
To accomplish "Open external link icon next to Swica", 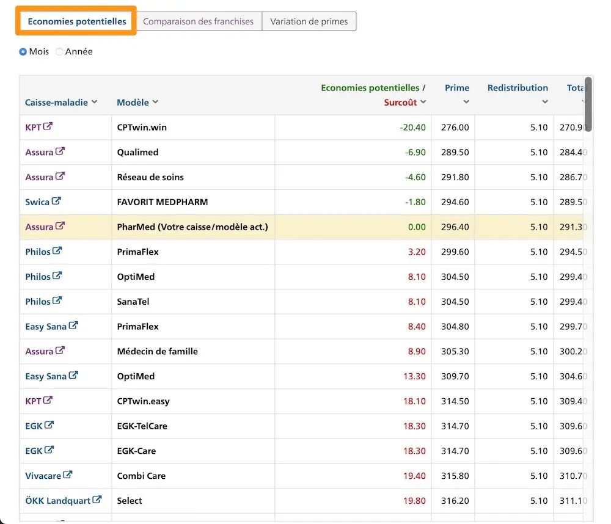I will 56,201.
